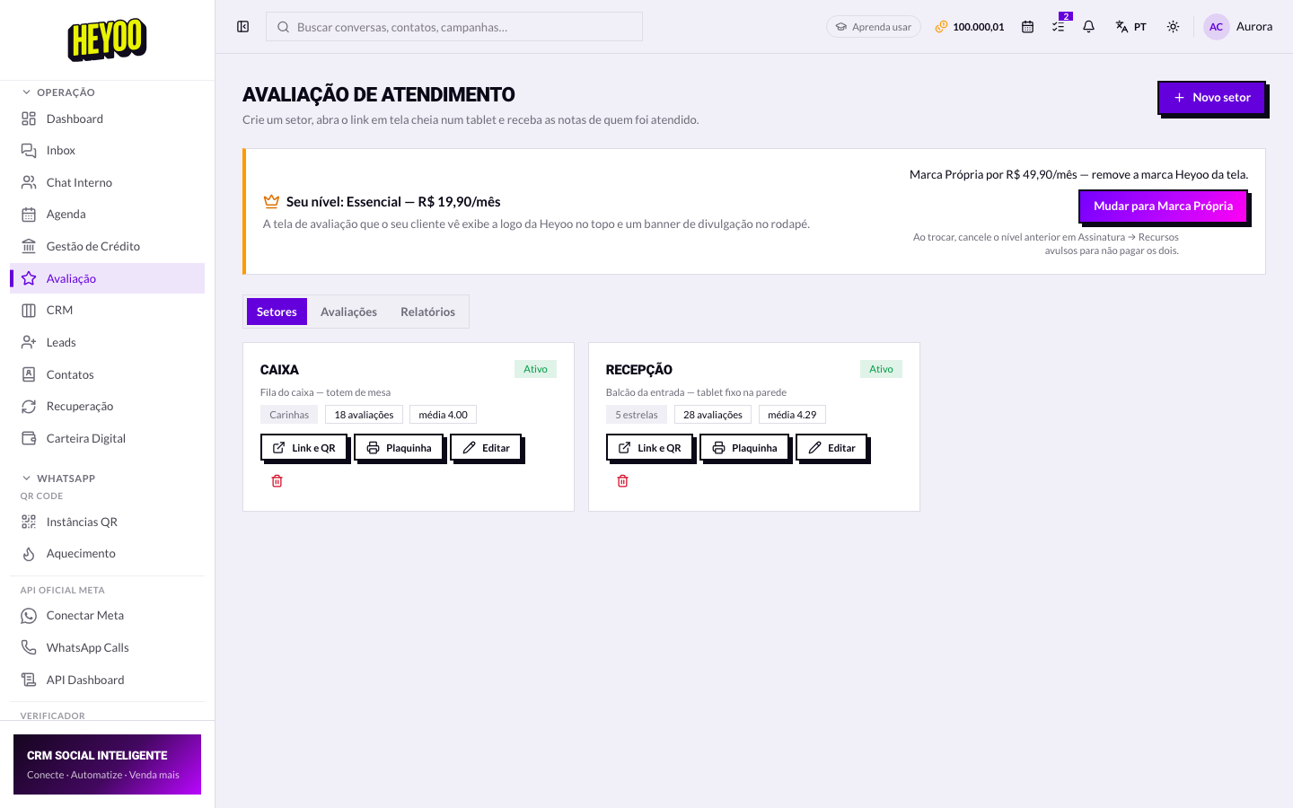Open Contatos in sidebar
Viewport: 1293px width, 808px height.
point(108,374)
